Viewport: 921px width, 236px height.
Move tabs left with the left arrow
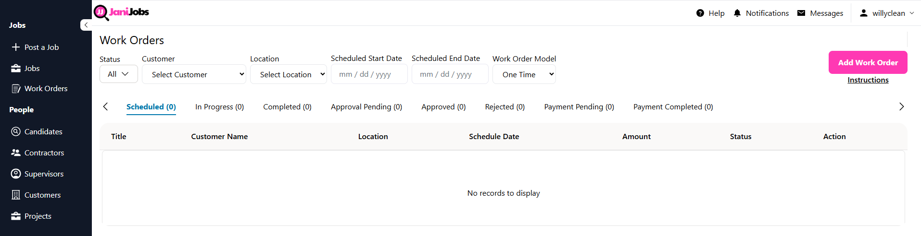105,106
